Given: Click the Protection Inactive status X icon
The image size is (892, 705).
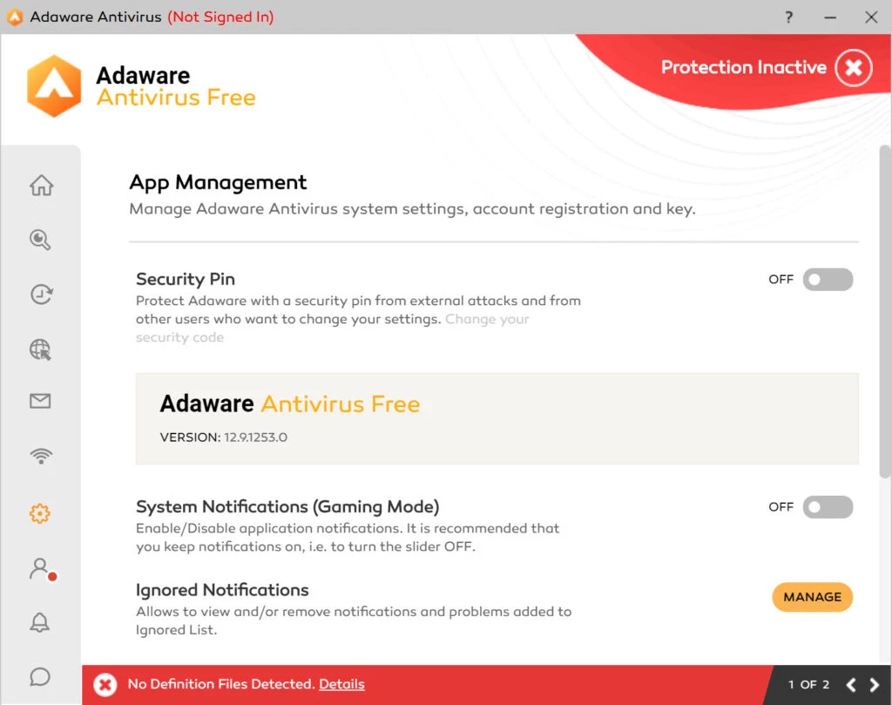Looking at the screenshot, I should pyautogui.click(x=853, y=68).
